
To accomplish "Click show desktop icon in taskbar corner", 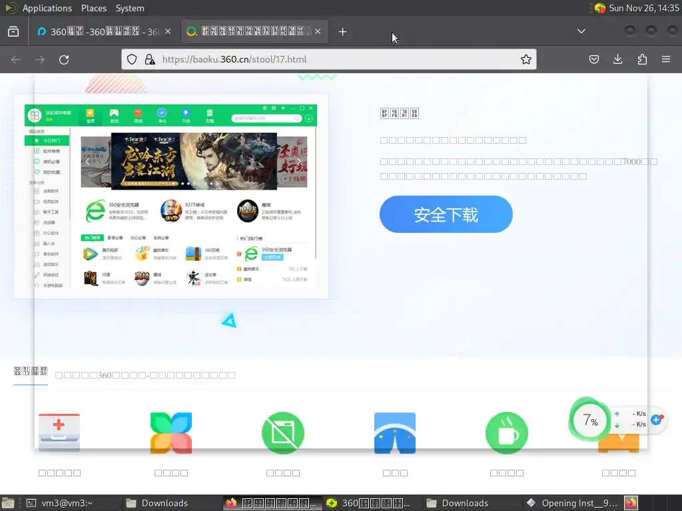I will pyautogui.click(x=8, y=503).
